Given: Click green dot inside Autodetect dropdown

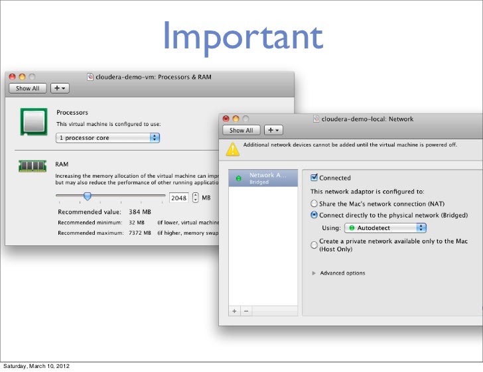Looking at the screenshot, I should coord(352,228).
